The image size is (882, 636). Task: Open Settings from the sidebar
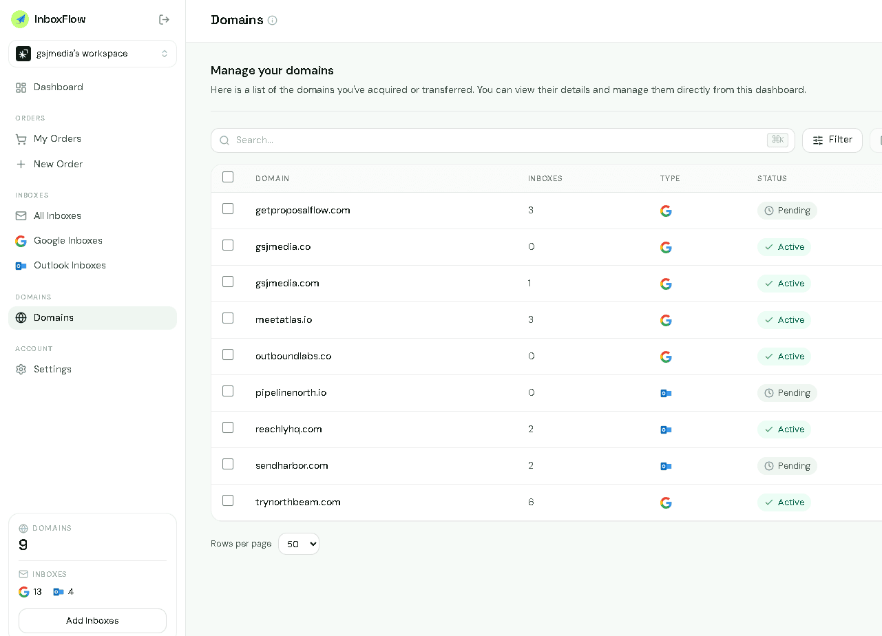coord(92,370)
